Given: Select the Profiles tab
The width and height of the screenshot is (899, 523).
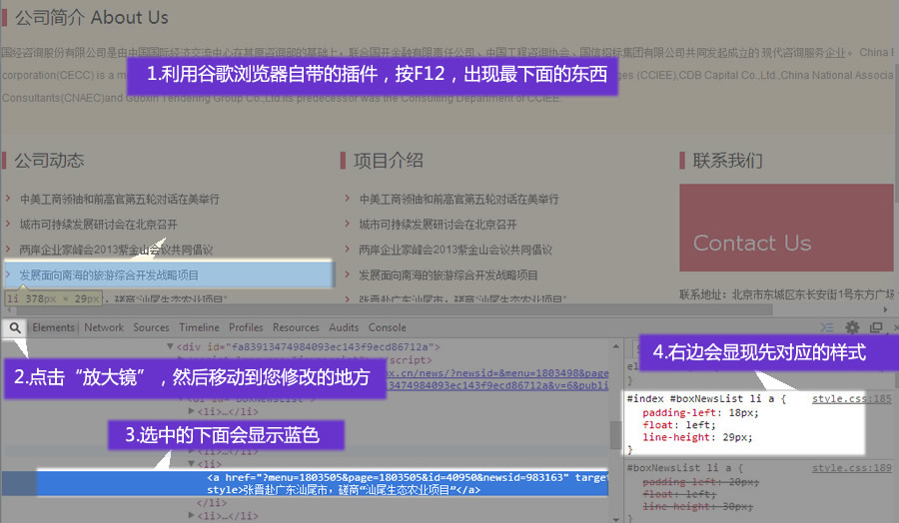Looking at the screenshot, I should (x=246, y=327).
